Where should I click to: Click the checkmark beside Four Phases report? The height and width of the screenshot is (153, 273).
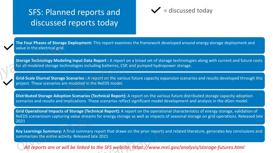coord(9,47)
